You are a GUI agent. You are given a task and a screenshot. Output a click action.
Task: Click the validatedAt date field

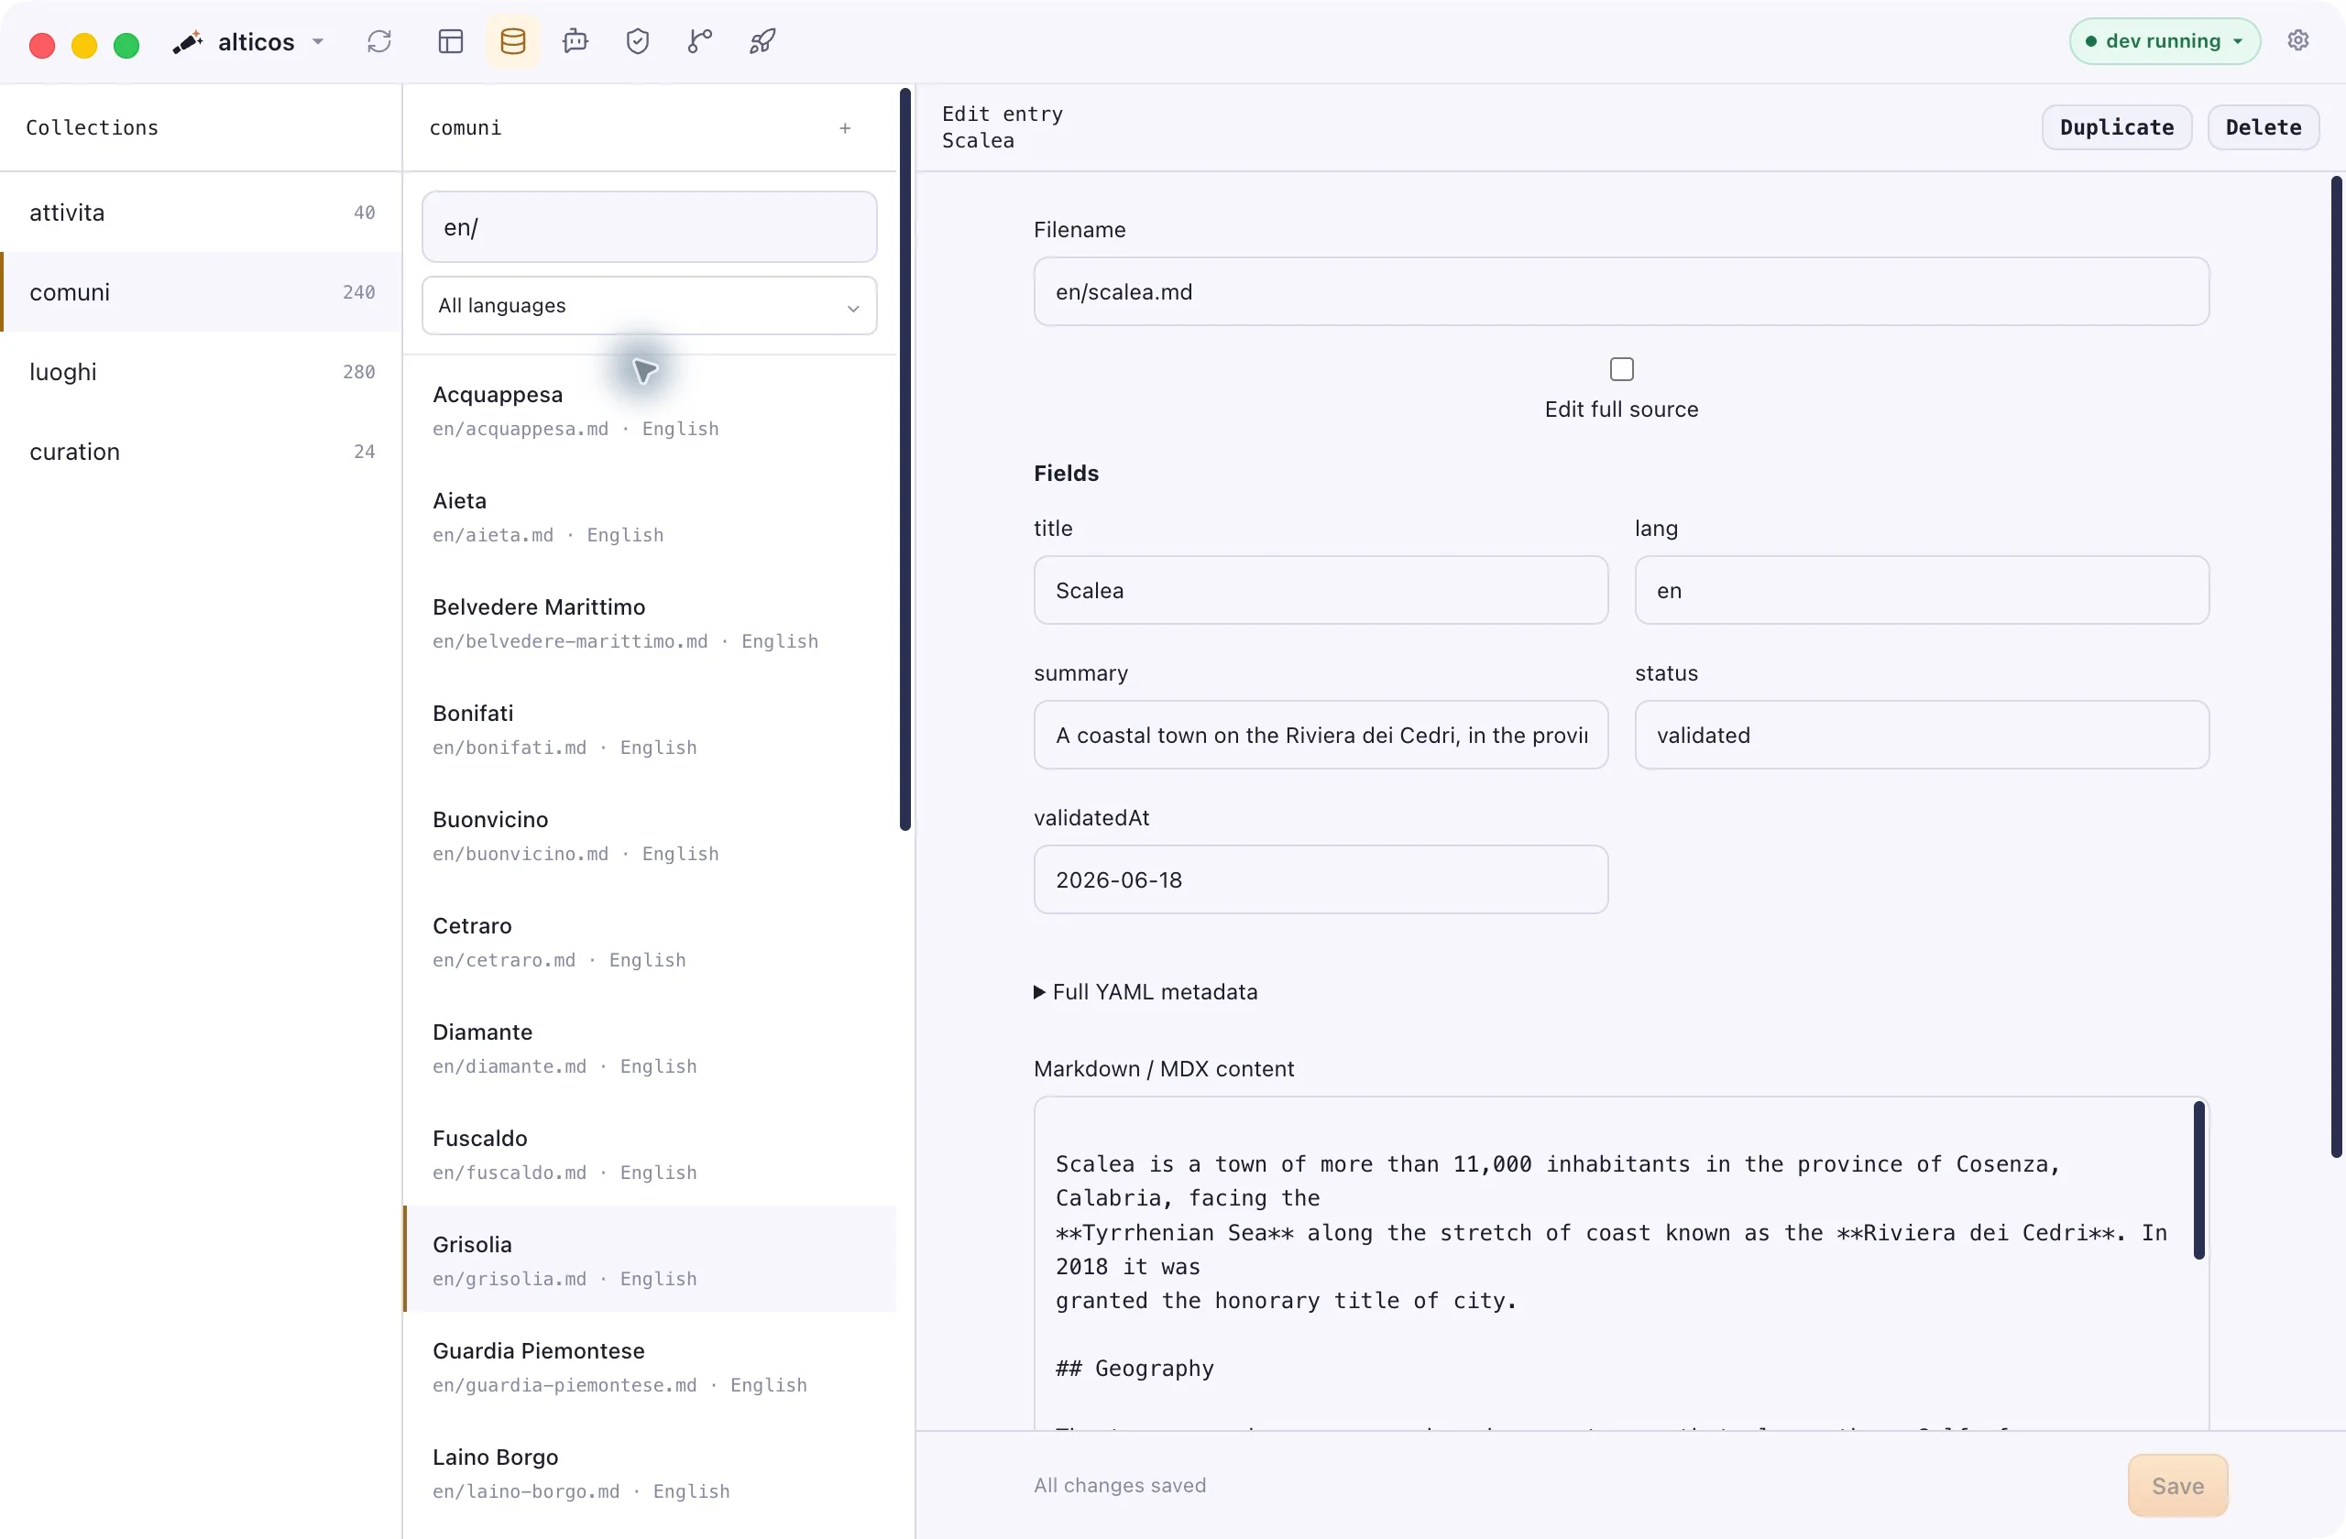(1321, 879)
